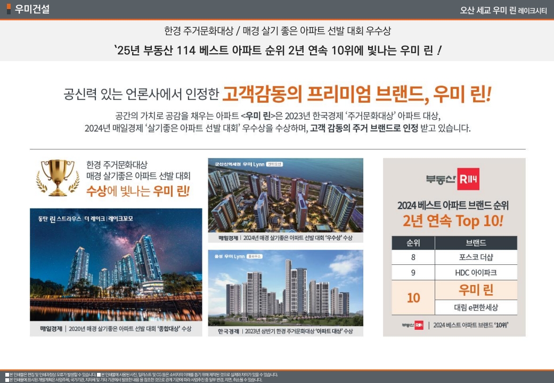
Task: Click 2년 연속 Top 10! orange text
Action: click(453, 221)
